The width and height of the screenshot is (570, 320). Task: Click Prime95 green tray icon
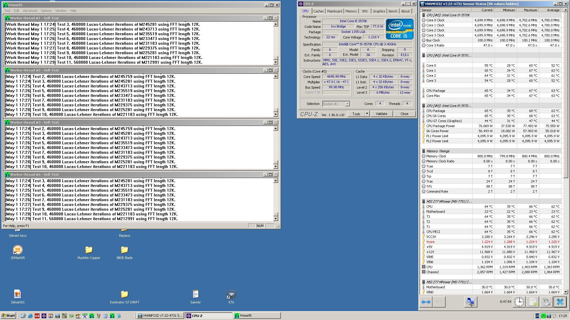543,316
